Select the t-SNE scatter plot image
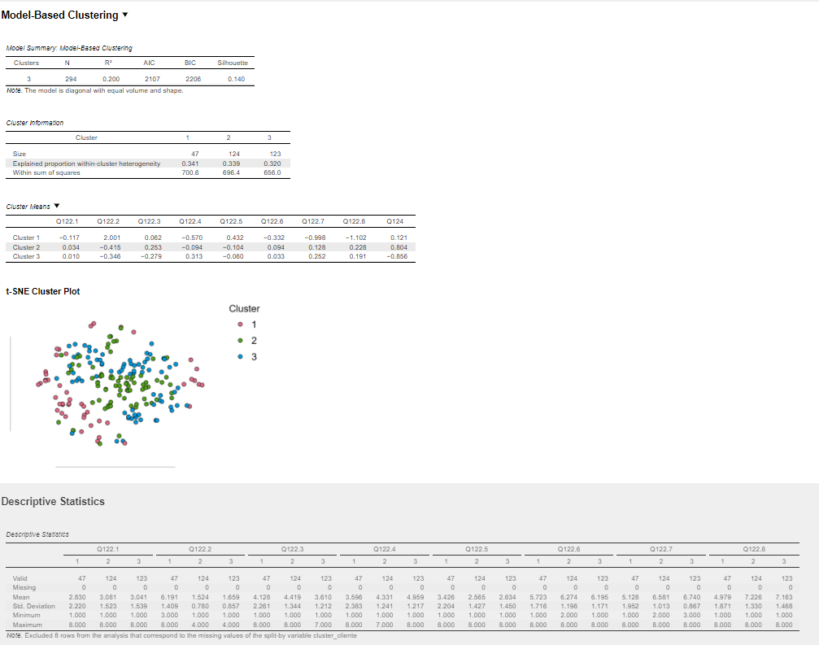Image resolution: width=819 pixels, height=645 pixels. click(x=122, y=382)
